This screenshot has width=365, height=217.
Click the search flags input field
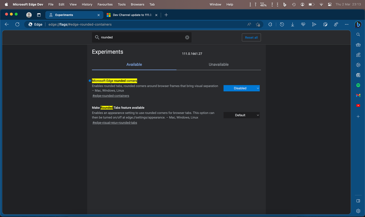[141, 37]
